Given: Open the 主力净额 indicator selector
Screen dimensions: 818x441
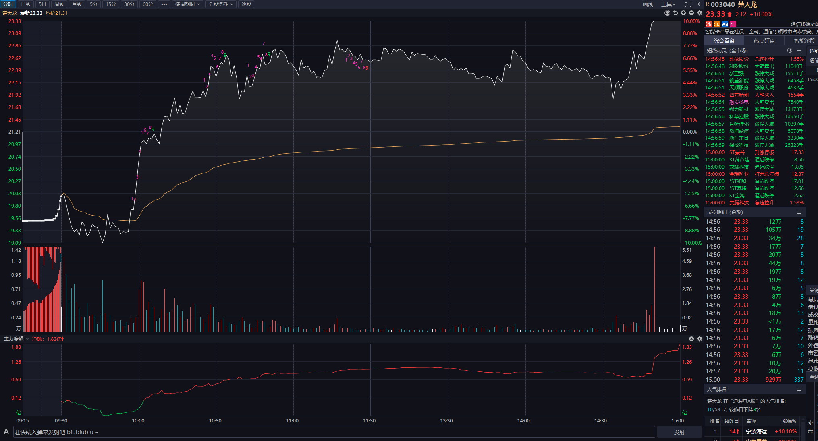Looking at the screenshot, I should [x=17, y=339].
